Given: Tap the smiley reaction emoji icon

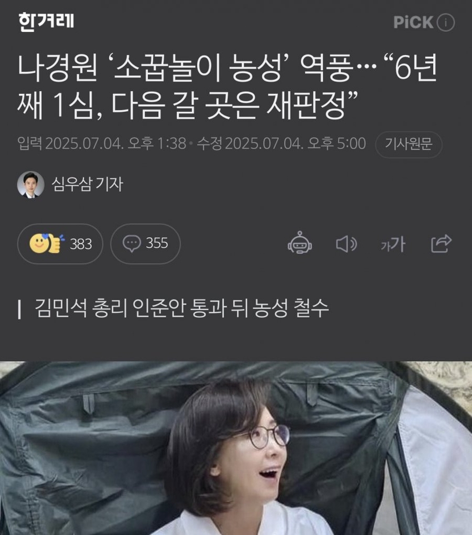Looking at the screenshot, I should pyautogui.click(x=38, y=243).
